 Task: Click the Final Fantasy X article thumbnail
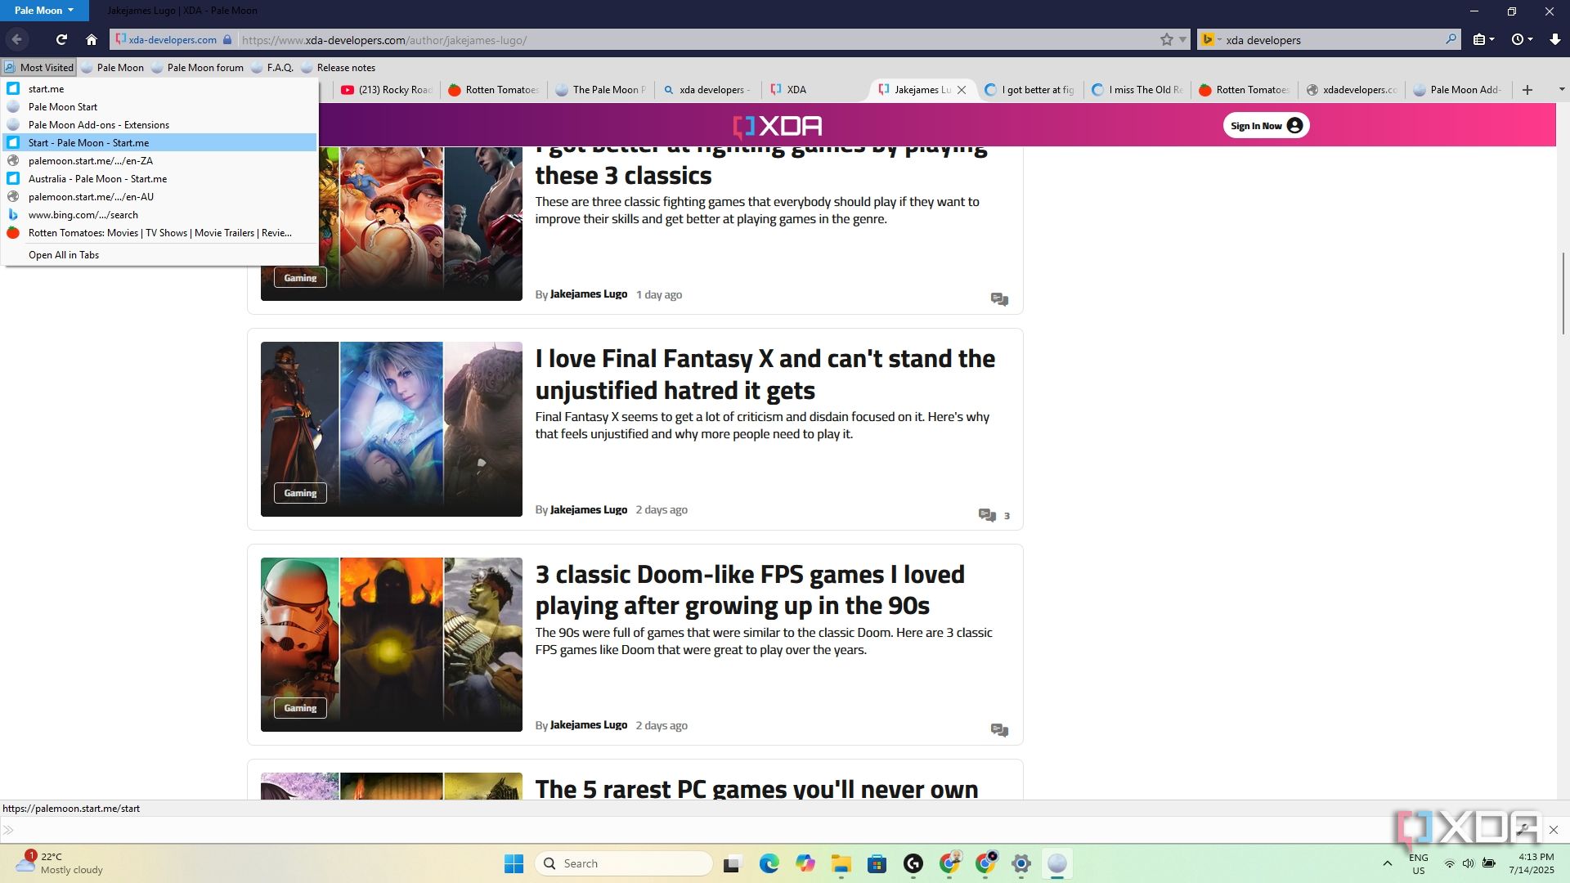pos(391,429)
